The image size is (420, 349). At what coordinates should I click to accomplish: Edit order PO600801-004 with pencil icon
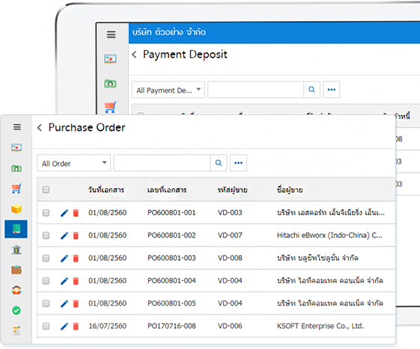click(x=64, y=281)
